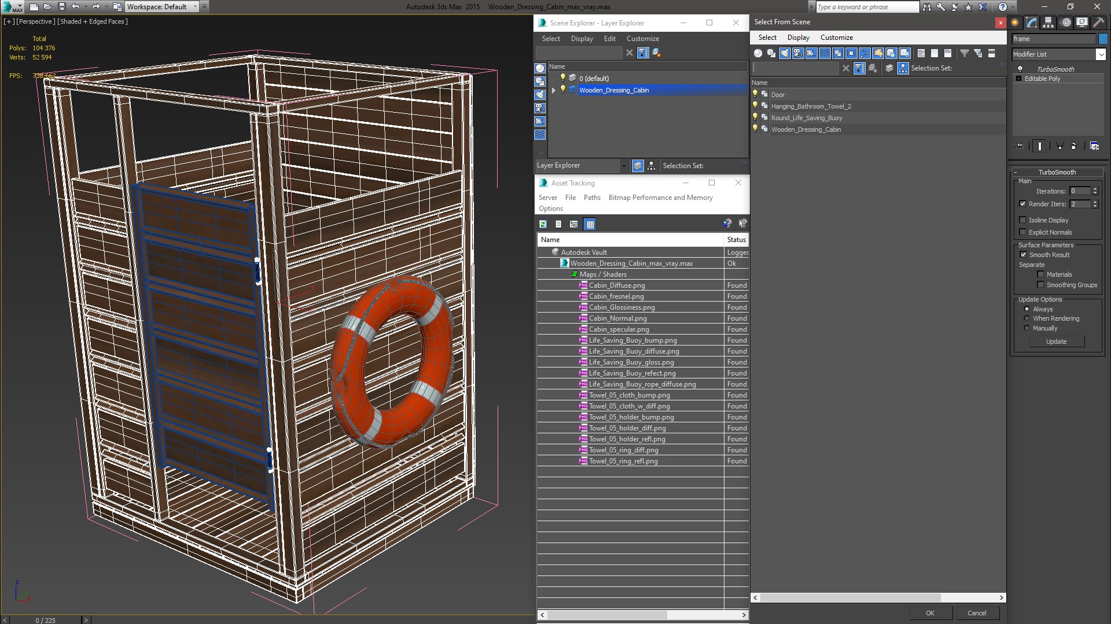Click Select None icon in Select From Scene
The height and width of the screenshot is (624, 1111).
[x=935, y=53]
